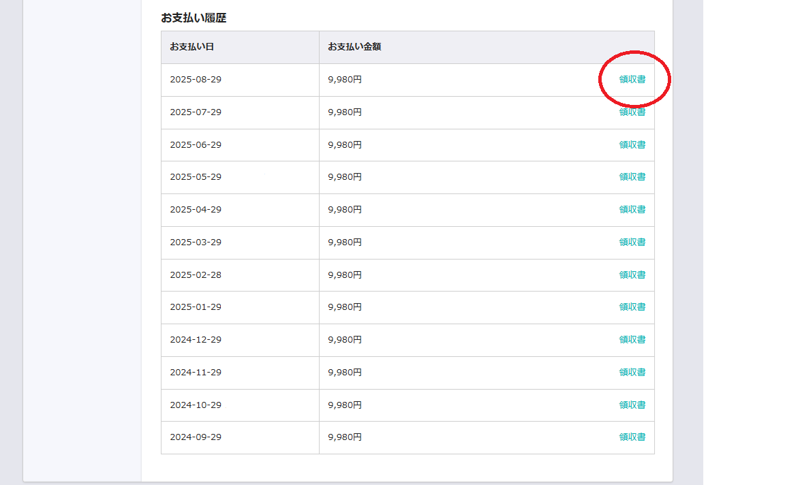The height and width of the screenshot is (485, 785).
Task: View receipt for oldest payment 2024-09-29
Action: [x=632, y=437]
